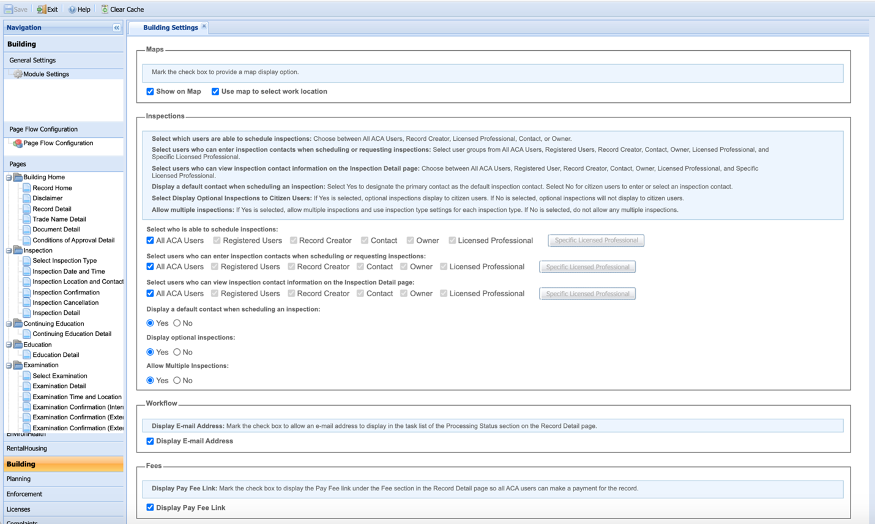Open the Enforcement module in navigation

coord(24,494)
